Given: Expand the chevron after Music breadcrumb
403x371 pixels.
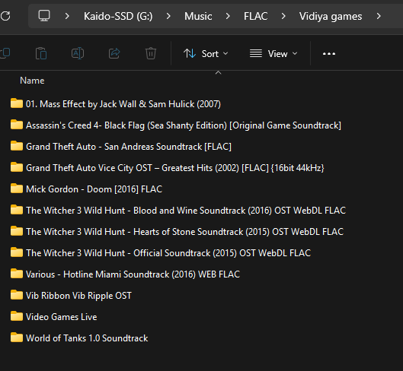Looking at the screenshot, I should pos(228,16).
